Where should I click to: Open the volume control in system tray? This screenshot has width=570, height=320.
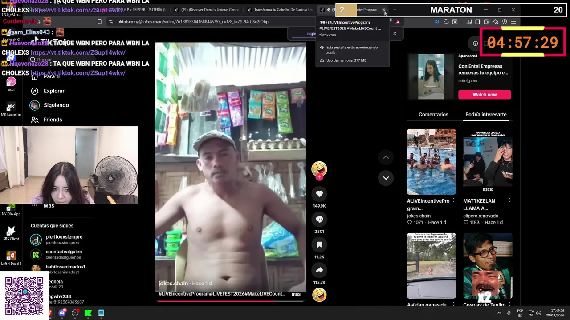(538, 313)
